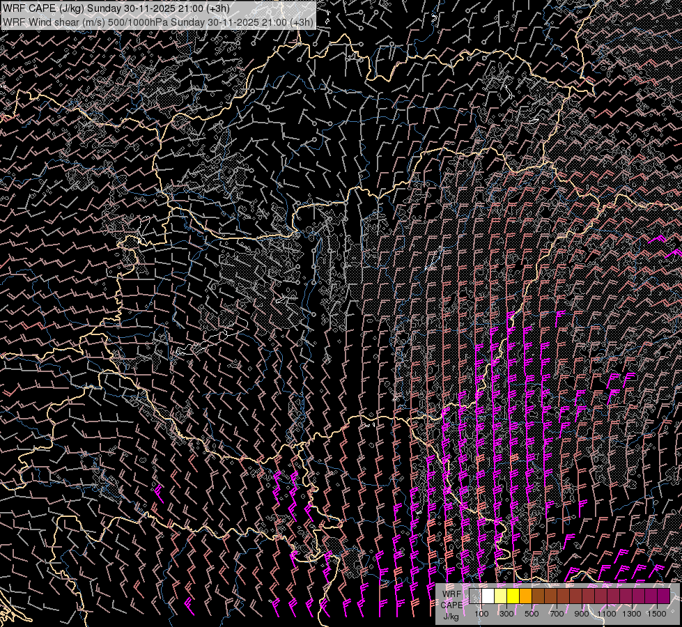The height and width of the screenshot is (627, 682).
Task: Click the WRF CAPE title line at top
Action: point(119,8)
